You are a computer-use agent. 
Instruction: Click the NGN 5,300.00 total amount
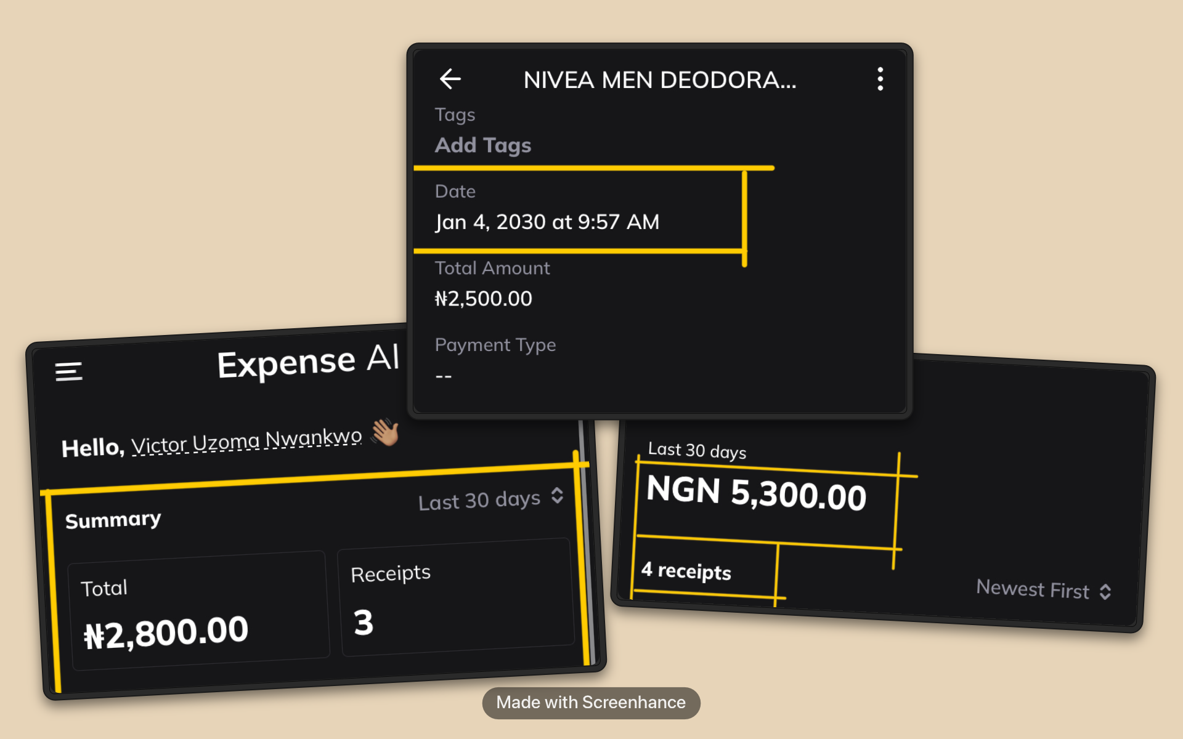tap(757, 493)
